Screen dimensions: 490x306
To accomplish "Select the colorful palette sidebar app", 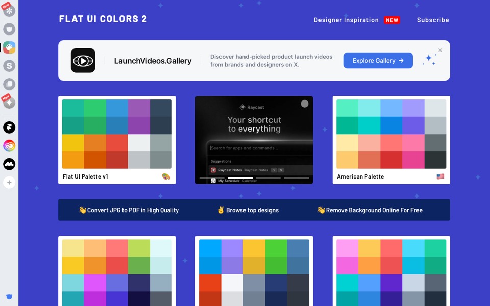I will click(x=9, y=47).
